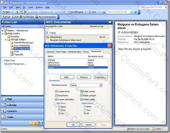
Task: Click the Online status icon
Action: [153, 129]
